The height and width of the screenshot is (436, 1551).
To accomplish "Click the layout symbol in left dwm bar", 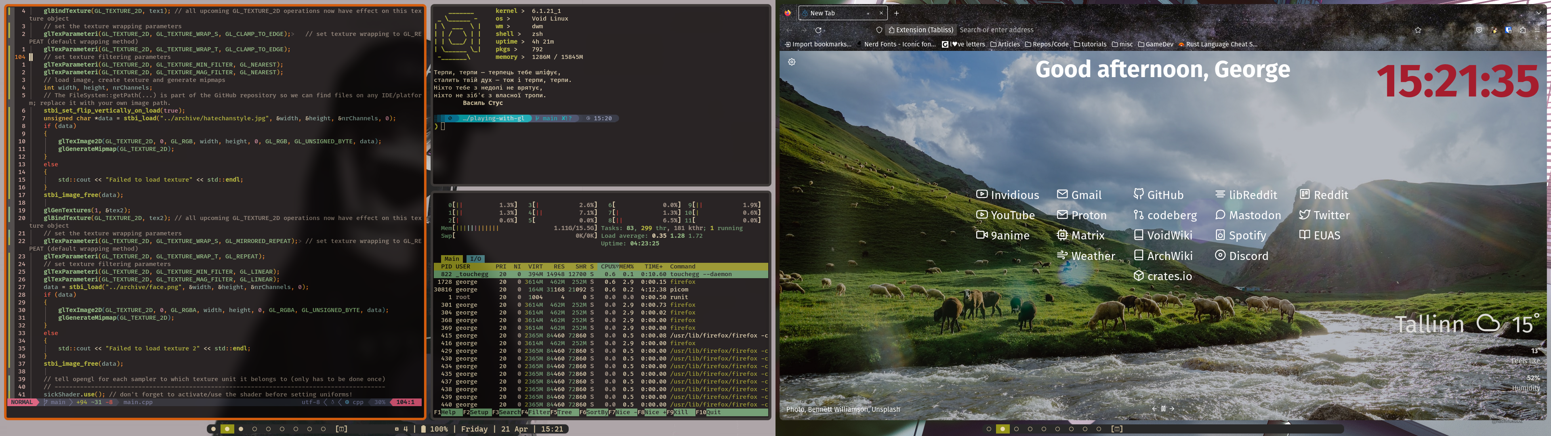I will click(341, 429).
